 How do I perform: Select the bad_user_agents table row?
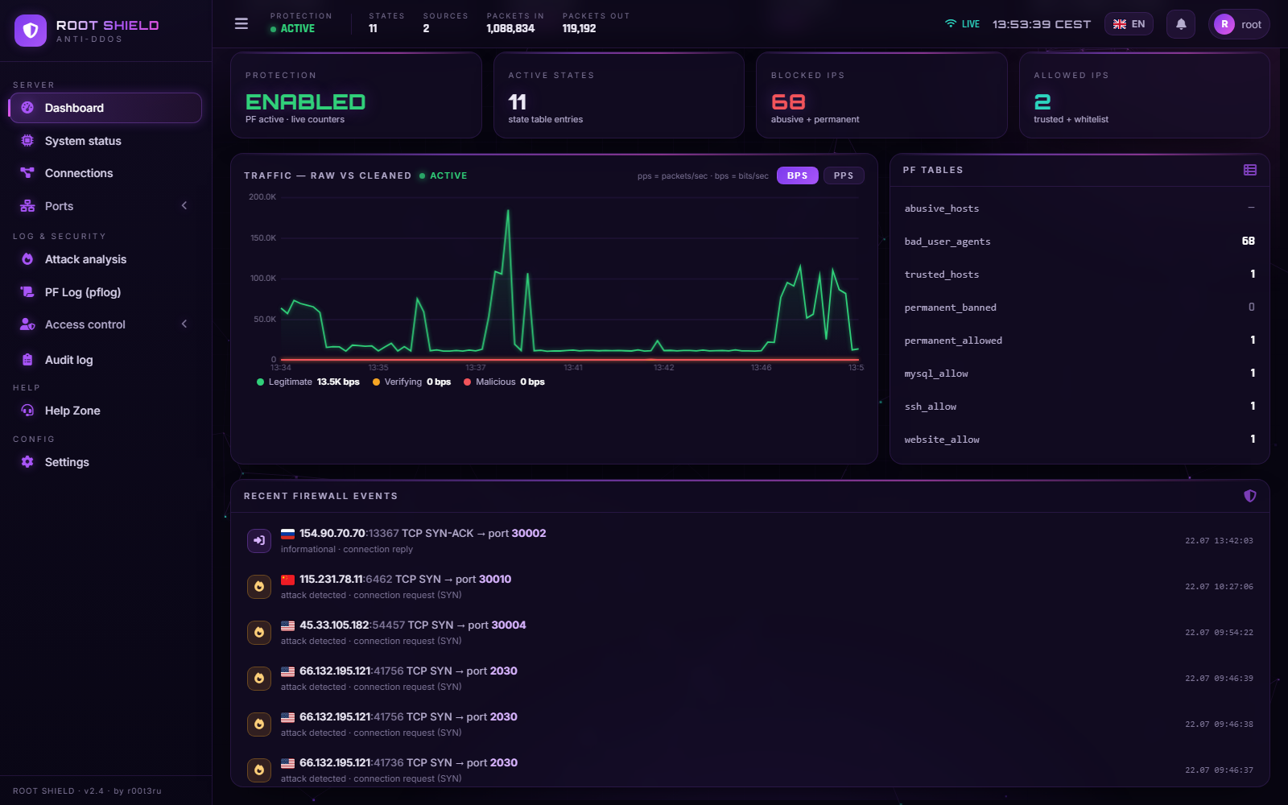1080,242
